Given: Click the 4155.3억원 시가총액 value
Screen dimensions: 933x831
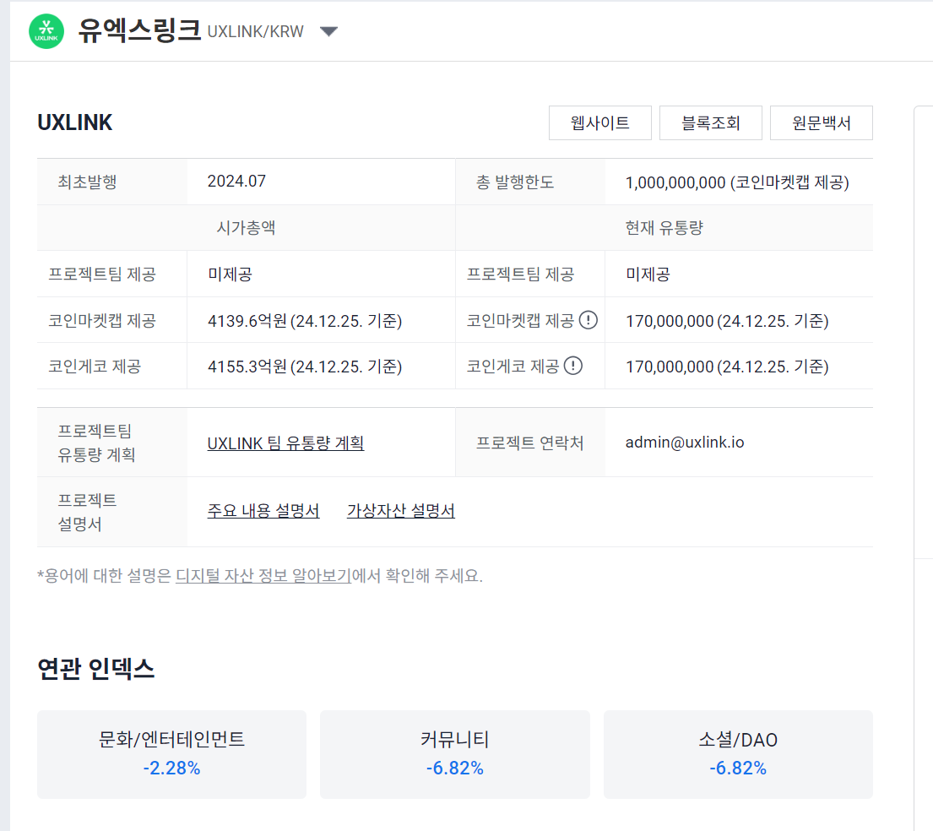Looking at the screenshot, I should (305, 366).
